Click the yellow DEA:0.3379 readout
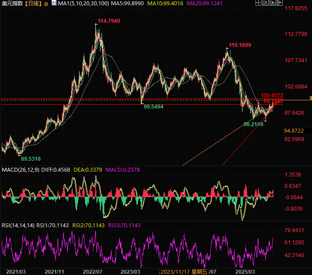The width and height of the screenshot is (312, 275). [x=88, y=170]
